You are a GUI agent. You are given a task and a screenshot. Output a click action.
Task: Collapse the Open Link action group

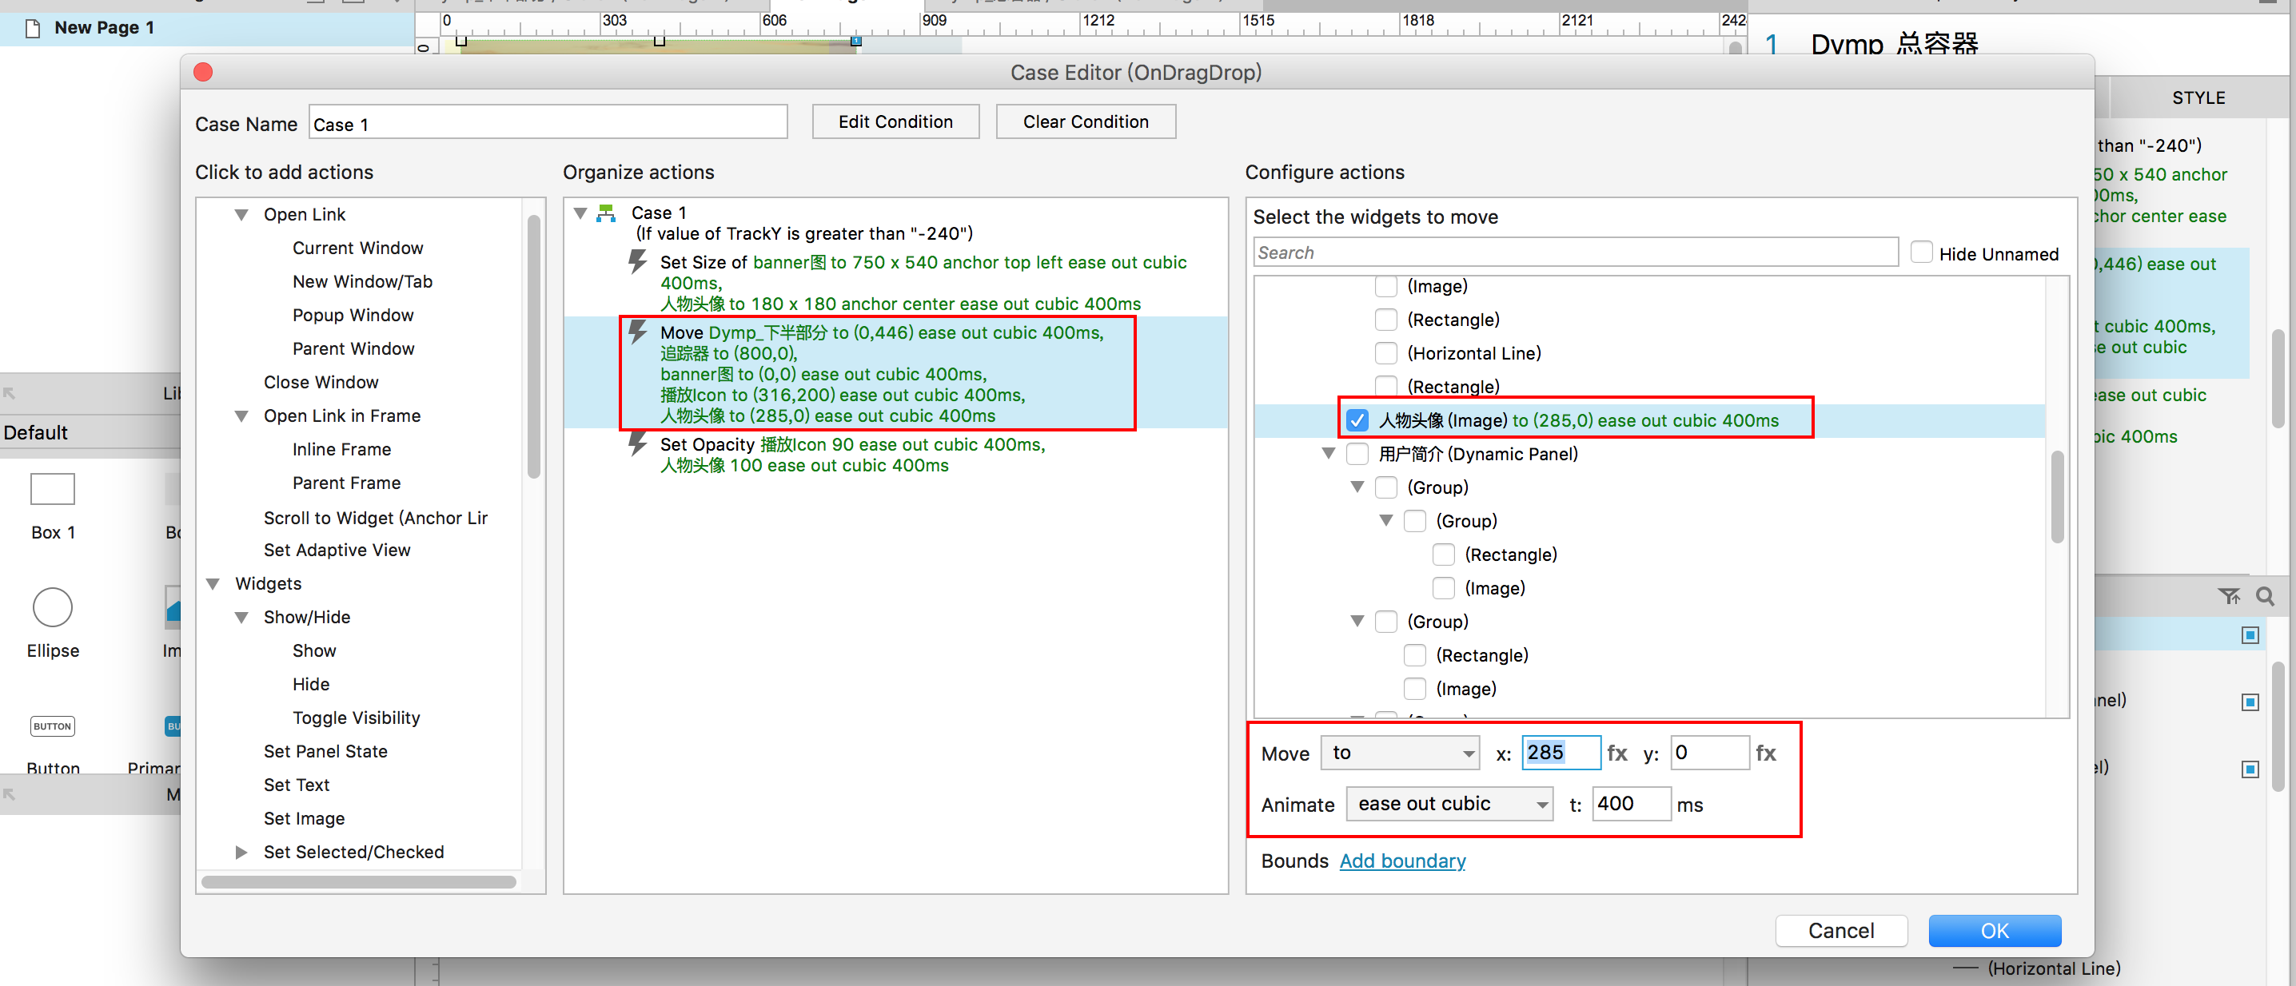[241, 215]
